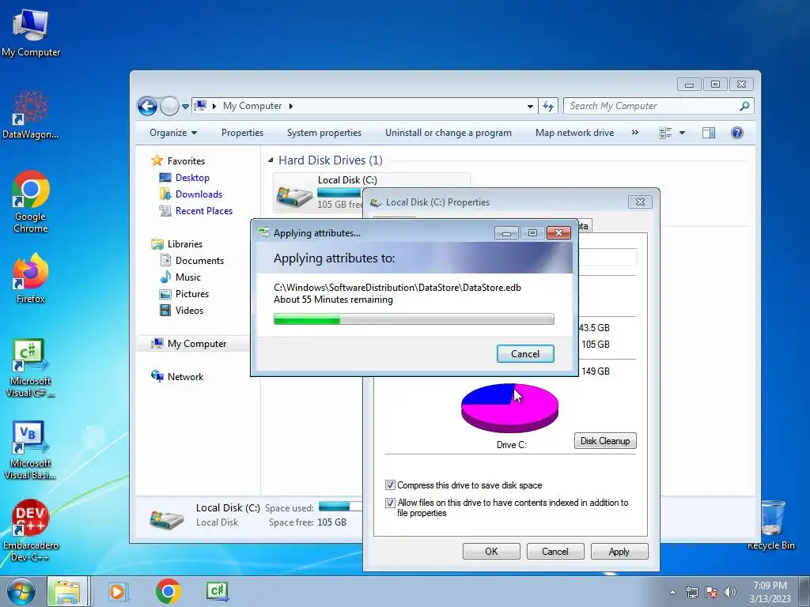Select Recent Places in sidebar

(203, 210)
